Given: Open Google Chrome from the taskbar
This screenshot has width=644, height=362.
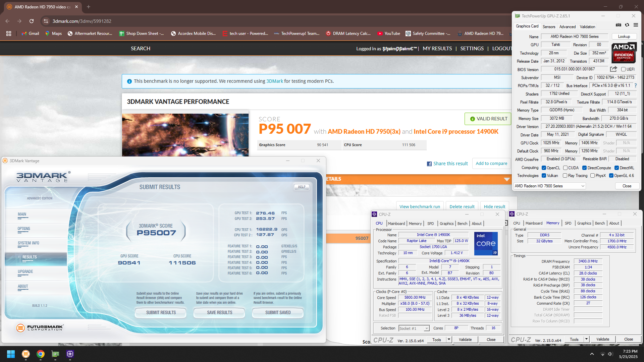Looking at the screenshot, I should 41,354.
